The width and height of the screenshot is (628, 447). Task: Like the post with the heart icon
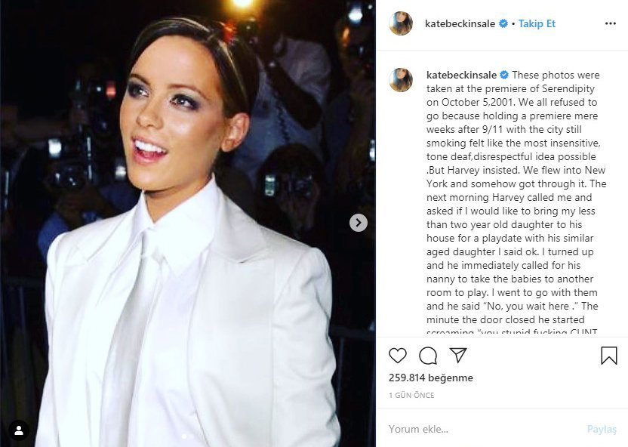(398, 356)
